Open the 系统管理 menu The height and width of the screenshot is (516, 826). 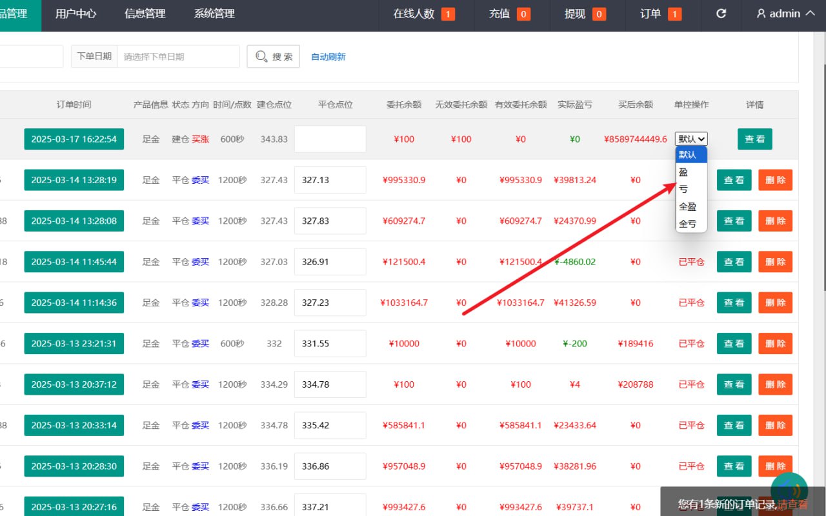(x=214, y=14)
